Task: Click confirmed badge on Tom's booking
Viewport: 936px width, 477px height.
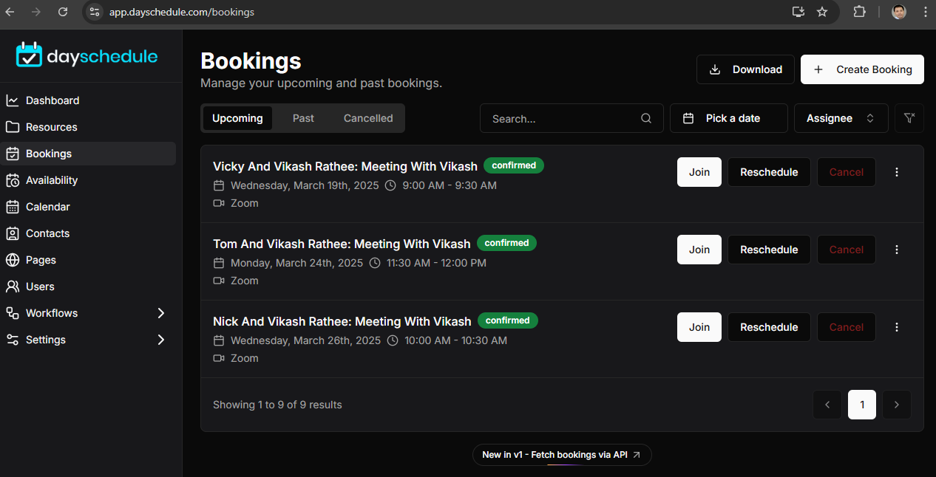Action: (506, 243)
